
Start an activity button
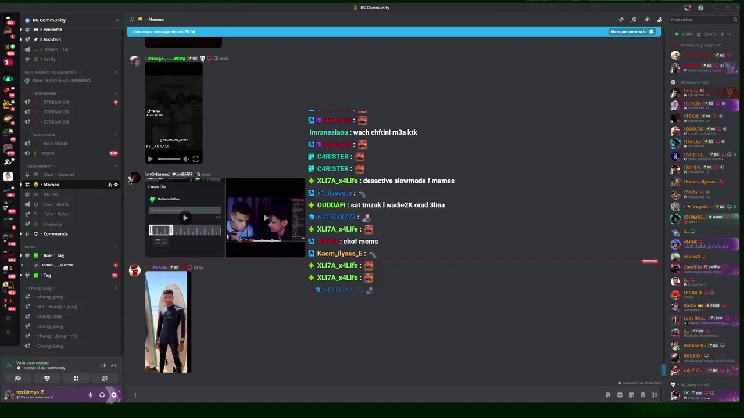pos(76,379)
